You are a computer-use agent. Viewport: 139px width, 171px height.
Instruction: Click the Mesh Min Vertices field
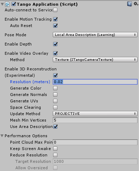95,120
